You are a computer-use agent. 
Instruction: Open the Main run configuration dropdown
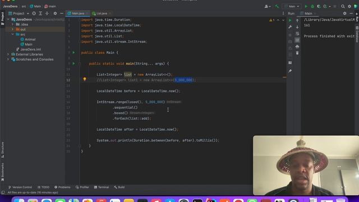point(292,6)
